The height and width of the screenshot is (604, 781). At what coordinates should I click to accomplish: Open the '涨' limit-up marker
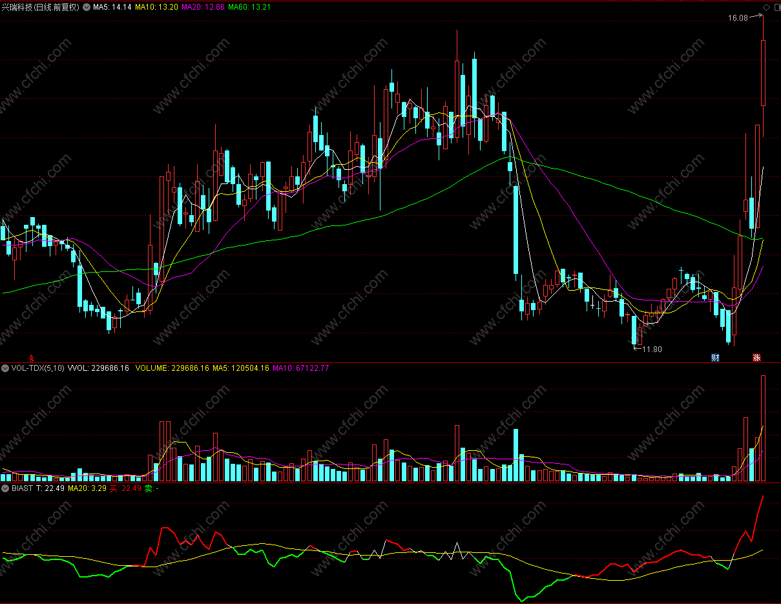(x=755, y=357)
